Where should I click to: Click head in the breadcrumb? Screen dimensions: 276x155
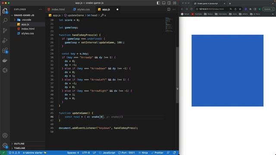tap(92, 15)
